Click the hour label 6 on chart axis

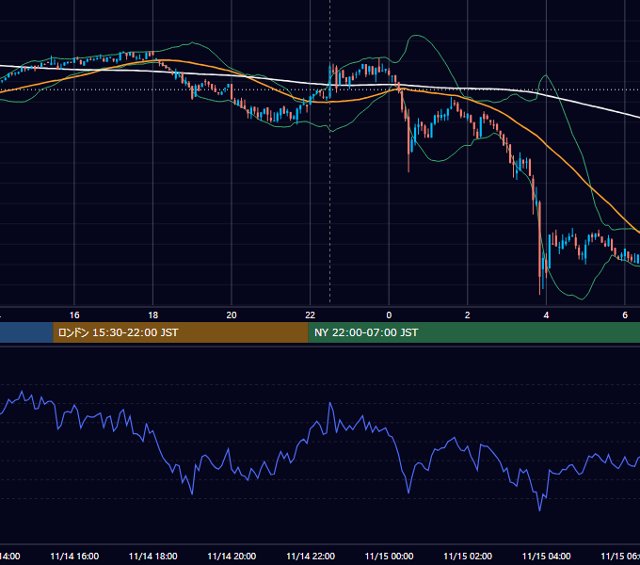[625, 315]
